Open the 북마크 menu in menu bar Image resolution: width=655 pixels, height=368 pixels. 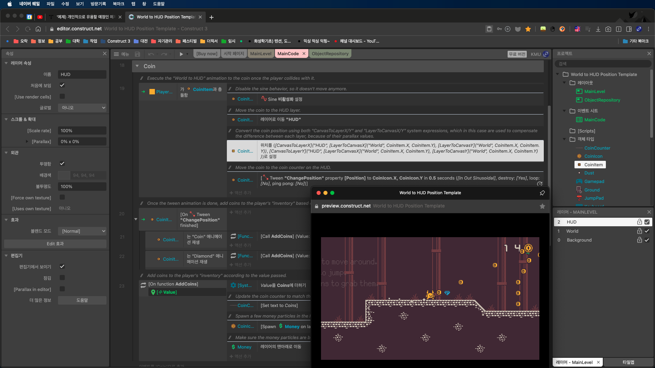coord(118,4)
